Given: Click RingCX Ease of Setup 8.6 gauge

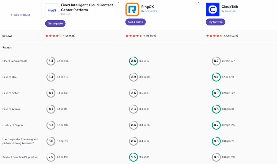Looking at the screenshot, I should [x=133, y=93].
